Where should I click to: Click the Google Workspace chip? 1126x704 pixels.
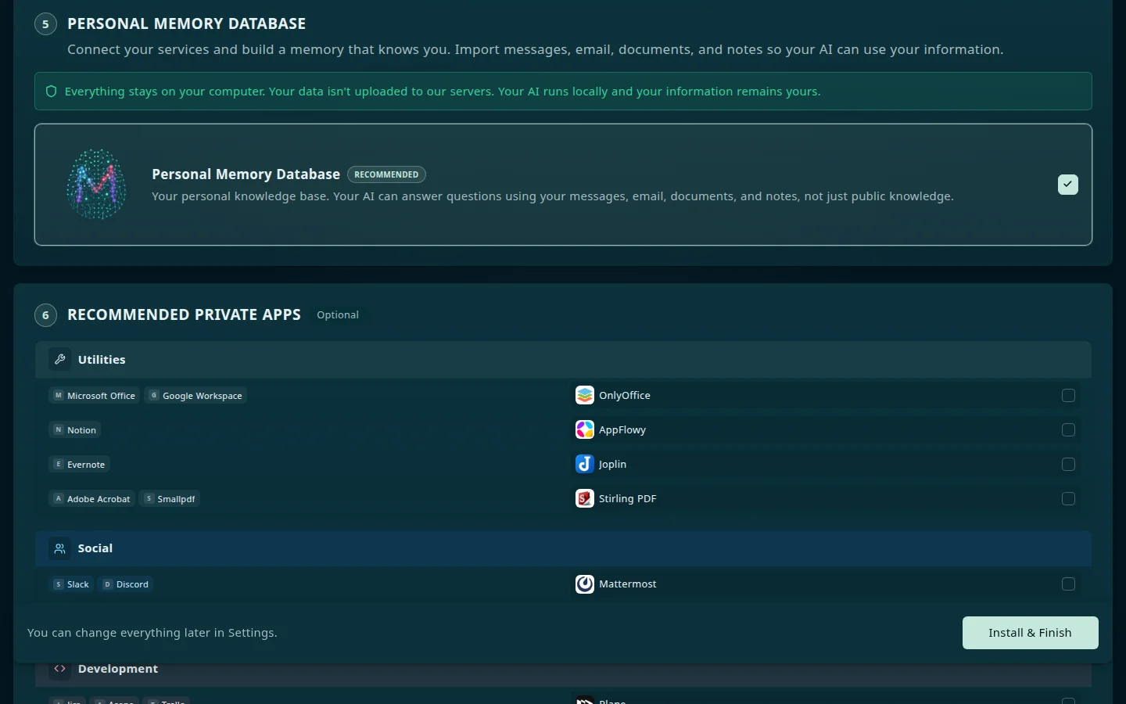(196, 396)
